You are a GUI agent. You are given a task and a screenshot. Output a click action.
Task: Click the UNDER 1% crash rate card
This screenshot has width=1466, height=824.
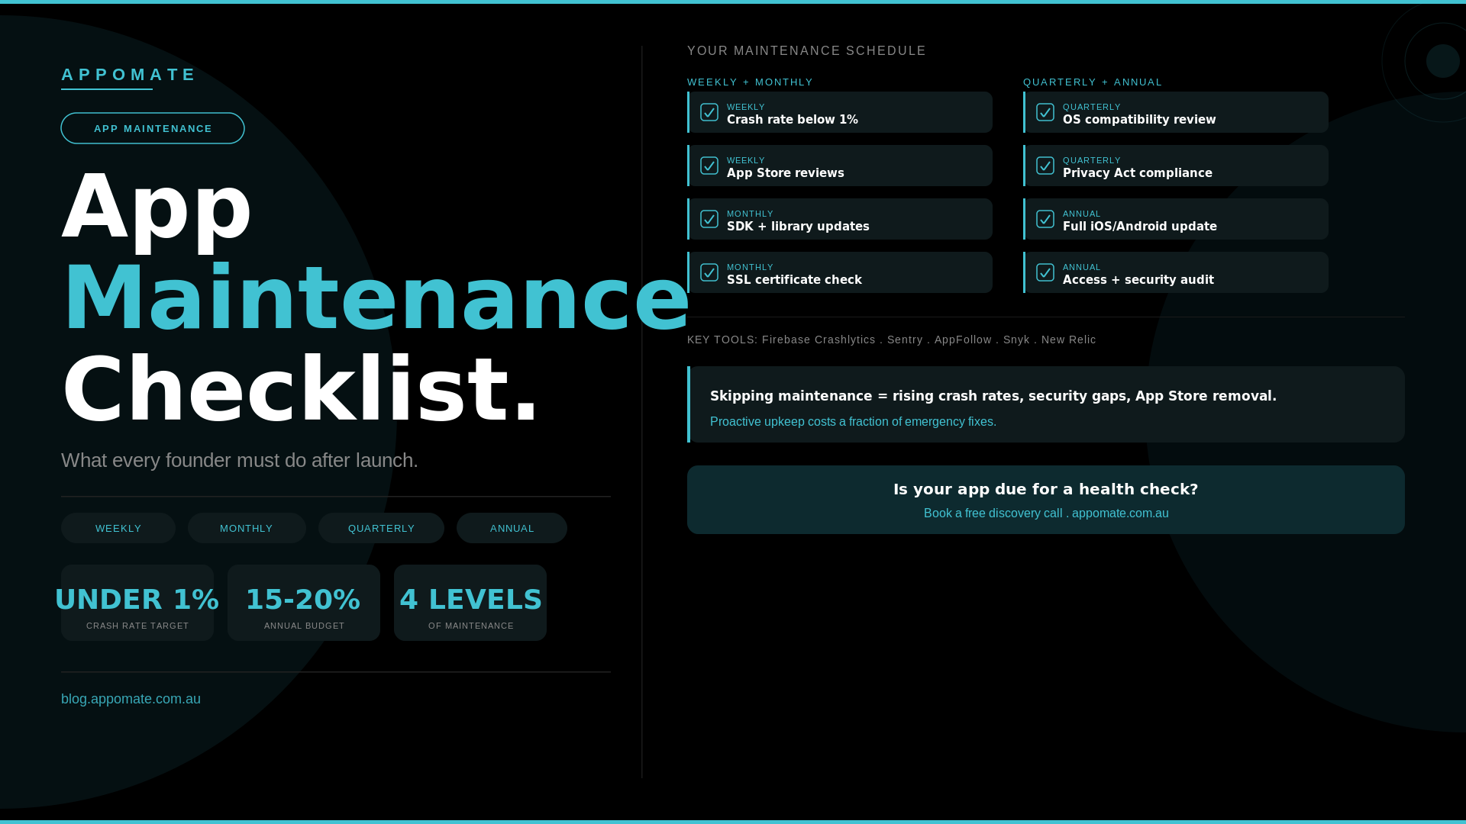pyautogui.click(x=137, y=603)
